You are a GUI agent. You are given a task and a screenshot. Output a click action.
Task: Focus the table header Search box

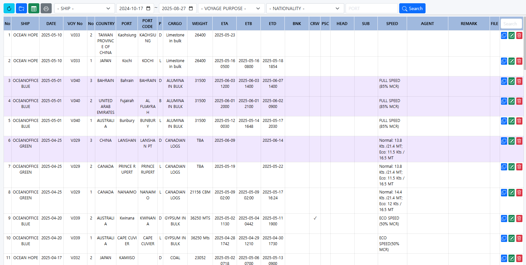511,24
